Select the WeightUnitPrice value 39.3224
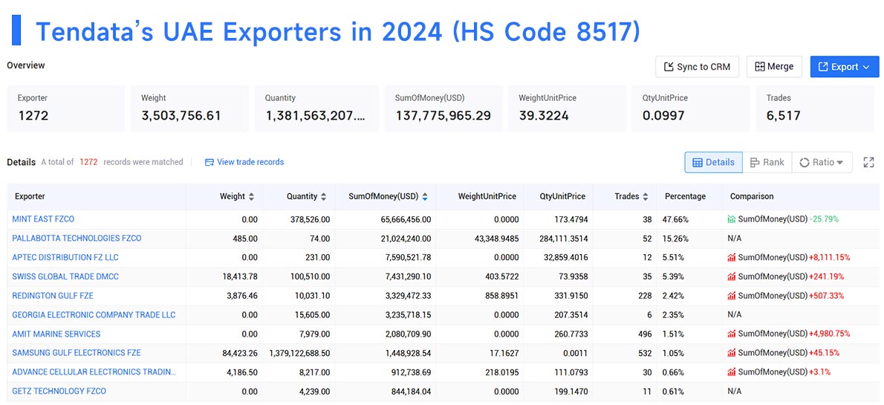This screenshot has height=405, width=884. coord(544,116)
